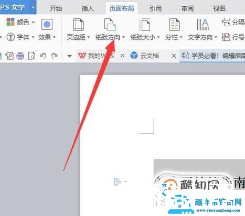
Task: Open the 分栏 dropdown
Action: tap(181, 37)
